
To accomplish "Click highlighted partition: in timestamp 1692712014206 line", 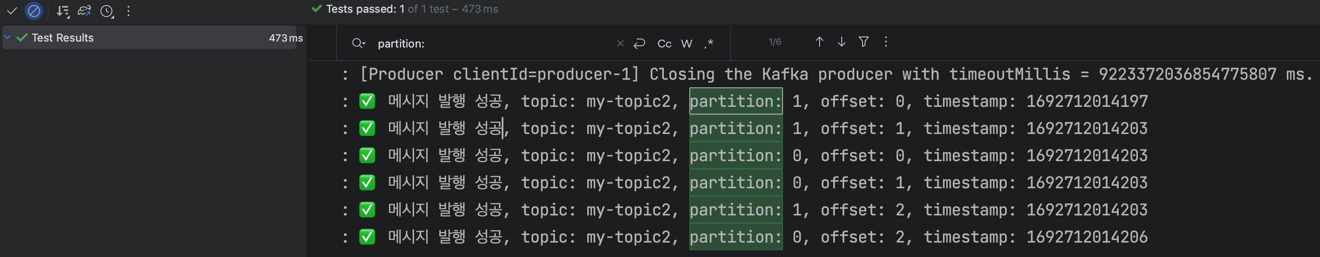I will tap(736, 237).
